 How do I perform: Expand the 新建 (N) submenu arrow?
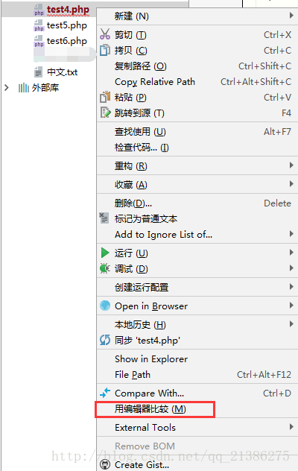(x=291, y=15)
